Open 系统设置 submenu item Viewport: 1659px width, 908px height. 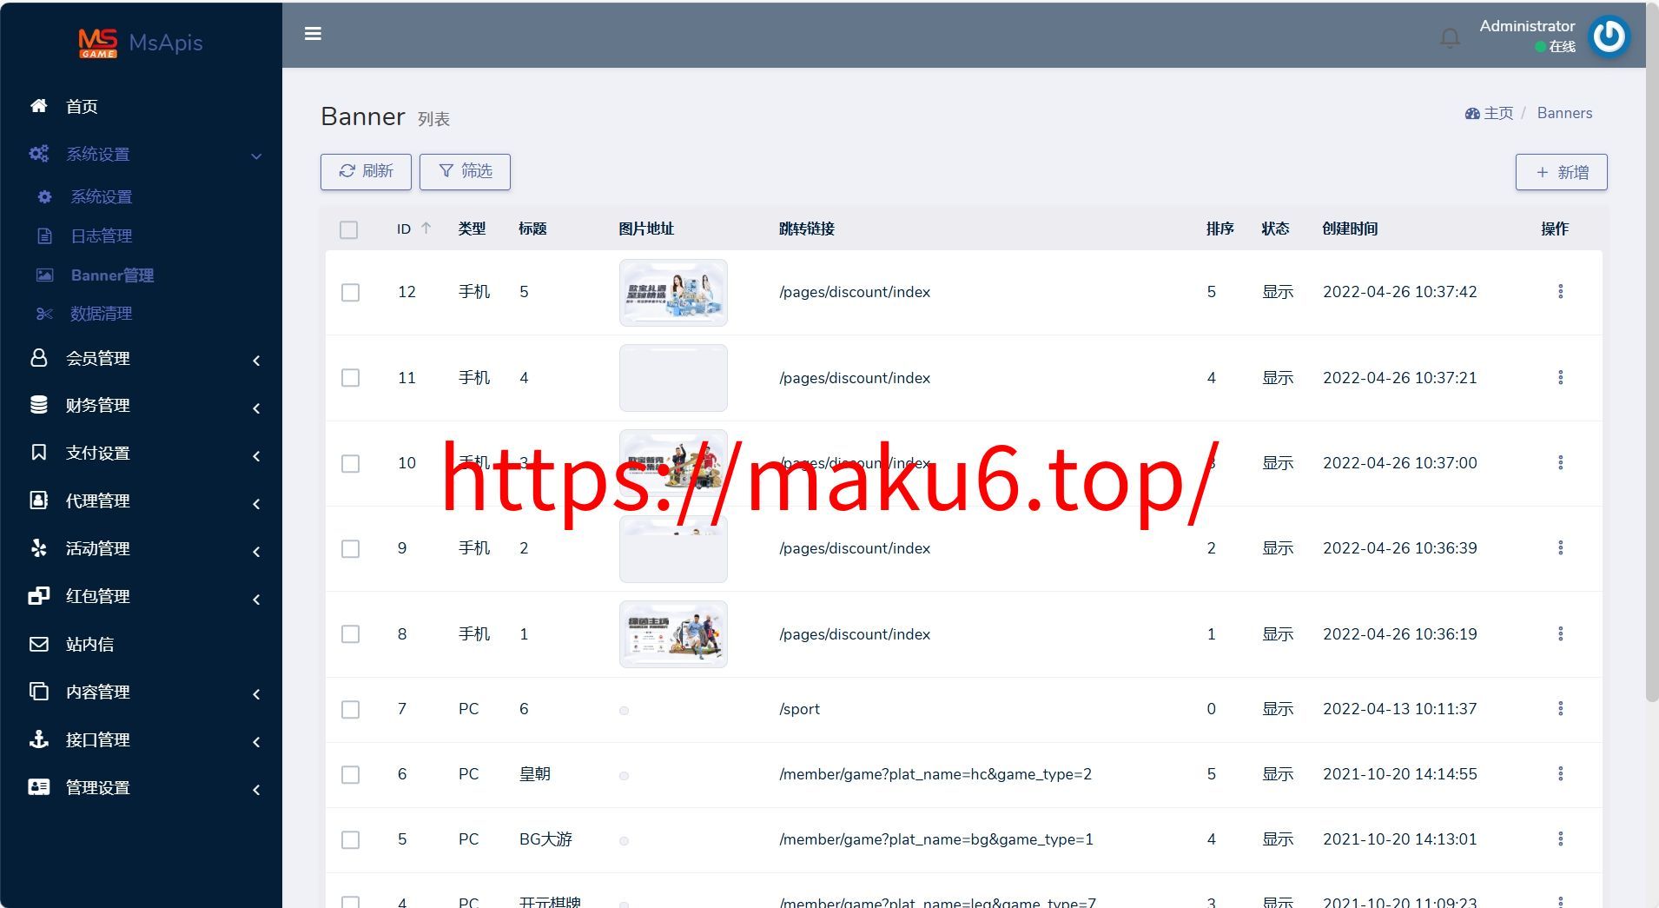click(101, 196)
